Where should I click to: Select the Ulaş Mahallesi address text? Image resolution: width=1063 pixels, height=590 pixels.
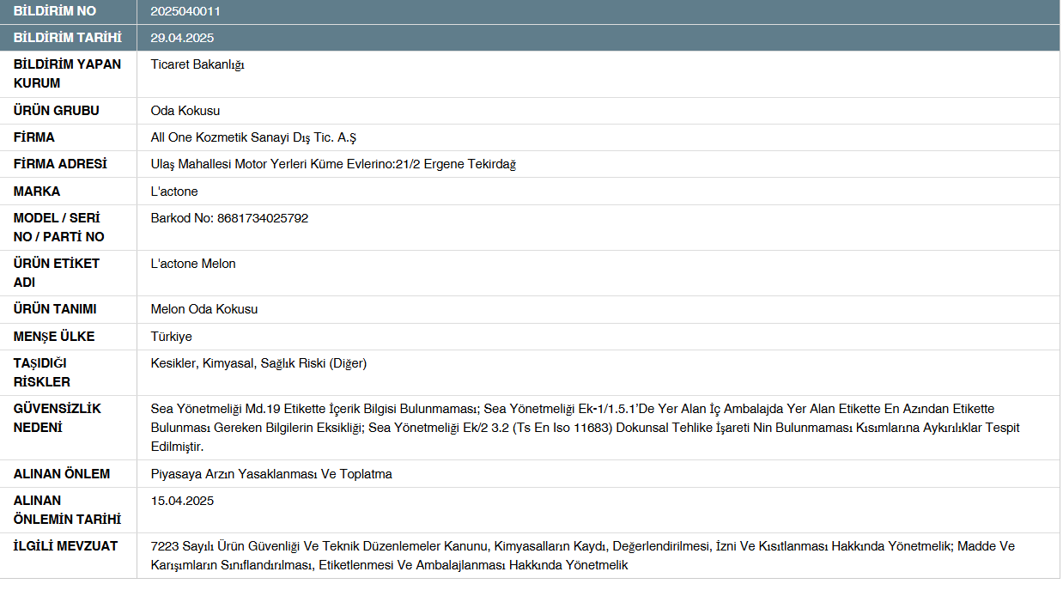(x=333, y=164)
